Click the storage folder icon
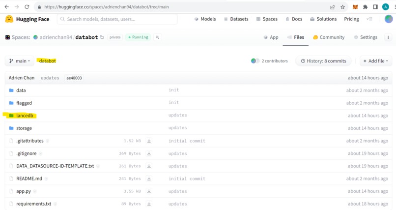396x210 pixels. coord(11,128)
